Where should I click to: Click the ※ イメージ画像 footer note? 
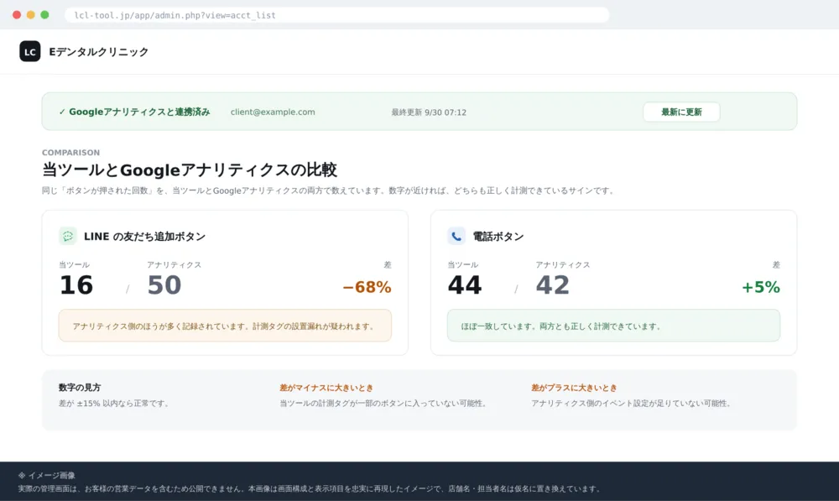click(46, 475)
